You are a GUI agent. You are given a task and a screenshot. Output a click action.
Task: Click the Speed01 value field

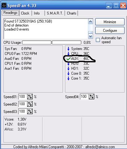coord(23,97)
